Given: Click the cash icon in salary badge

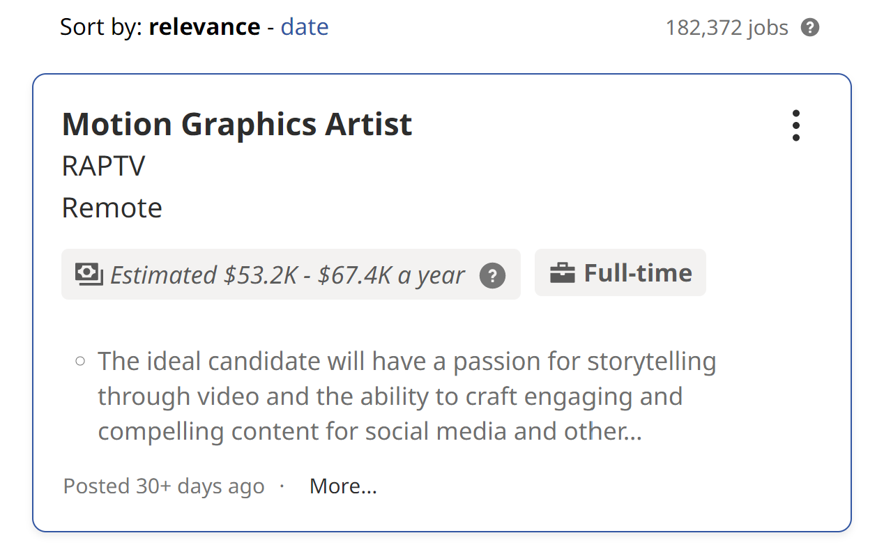Looking at the screenshot, I should point(89,274).
